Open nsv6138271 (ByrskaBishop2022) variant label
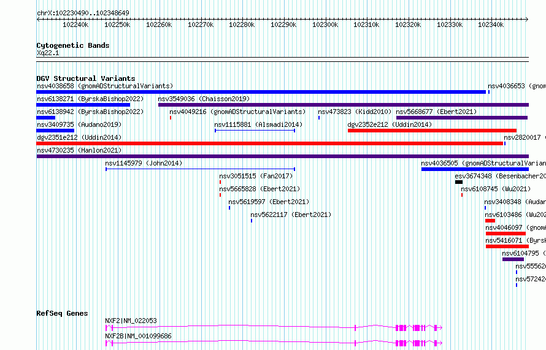 90,99
